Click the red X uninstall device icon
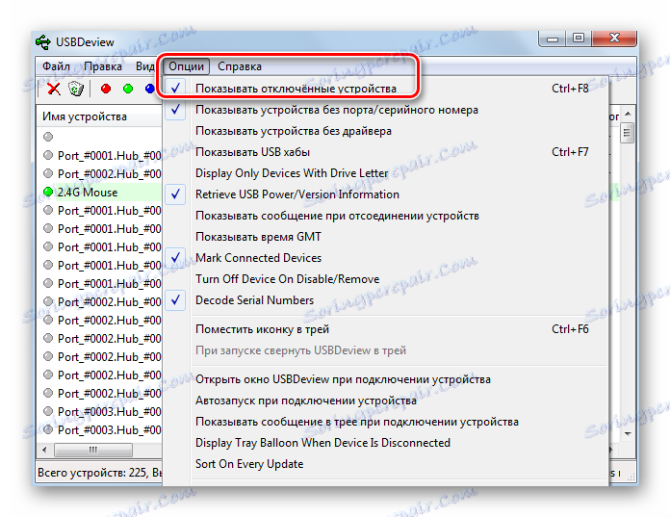Viewport: 670px width, 517px height. (x=54, y=89)
